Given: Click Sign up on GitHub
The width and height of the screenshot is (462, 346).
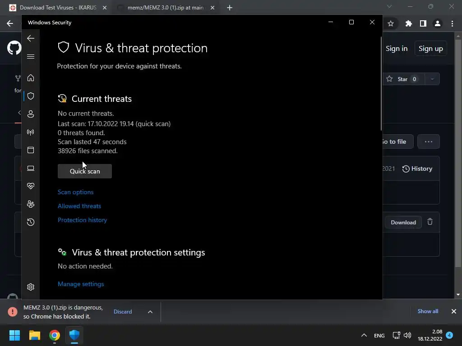Looking at the screenshot, I should pos(431,49).
